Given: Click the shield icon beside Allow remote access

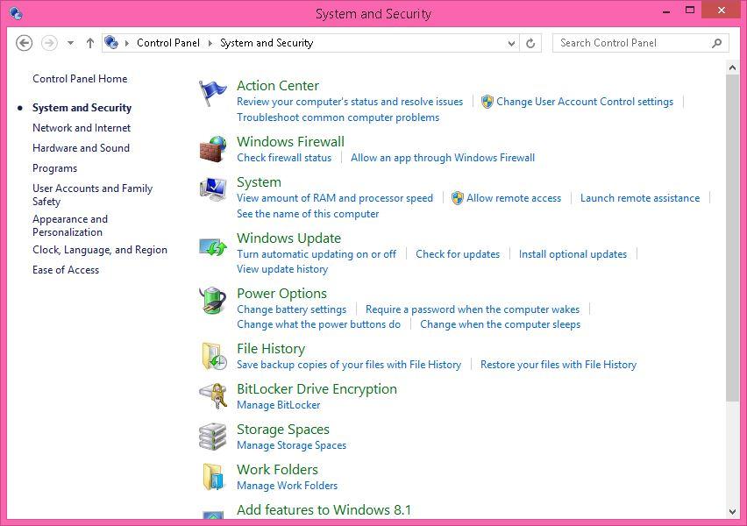Looking at the screenshot, I should point(457,198).
